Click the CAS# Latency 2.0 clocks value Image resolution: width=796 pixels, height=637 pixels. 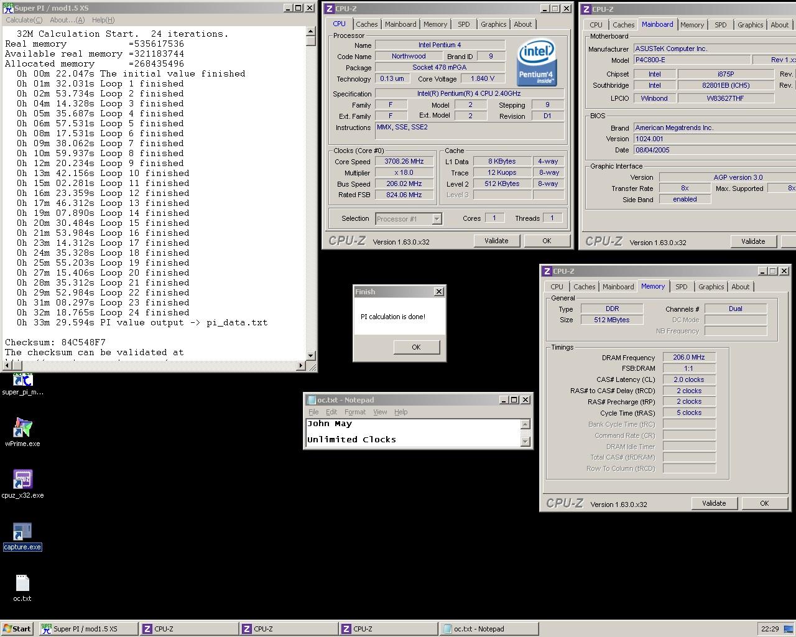[689, 379]
